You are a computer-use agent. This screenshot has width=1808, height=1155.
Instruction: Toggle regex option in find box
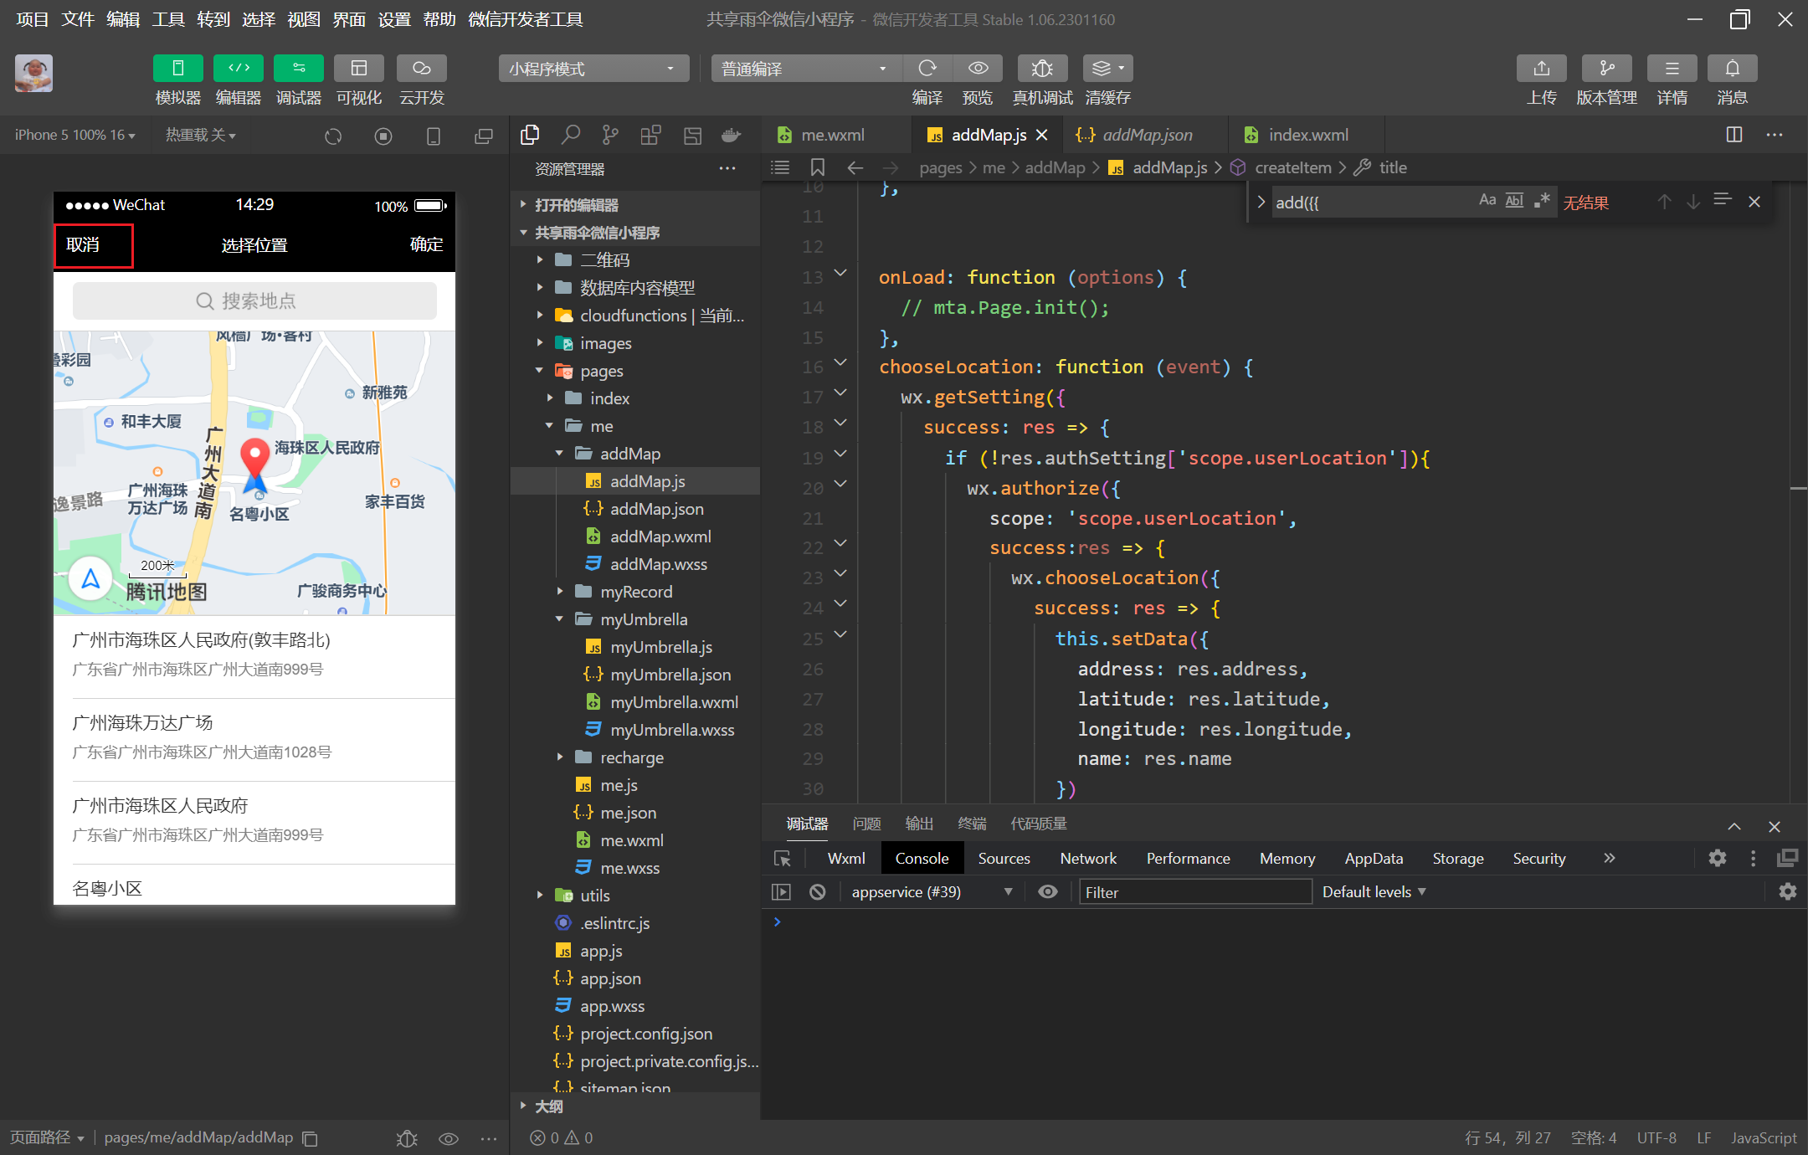[x=1542, y=201]
